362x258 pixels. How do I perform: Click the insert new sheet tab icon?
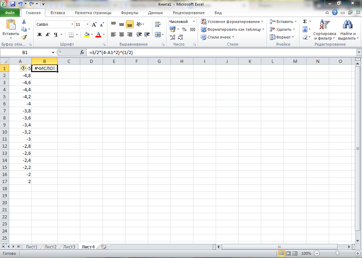[104, 247]
